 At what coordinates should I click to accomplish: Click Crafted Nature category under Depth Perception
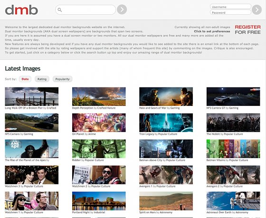pos(106,108)
